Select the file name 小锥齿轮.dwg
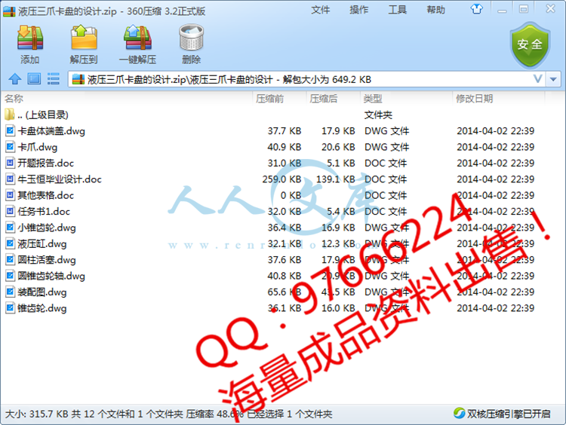Image resolution: width=566 pixels, height=425 pixels. click(47, 228)
